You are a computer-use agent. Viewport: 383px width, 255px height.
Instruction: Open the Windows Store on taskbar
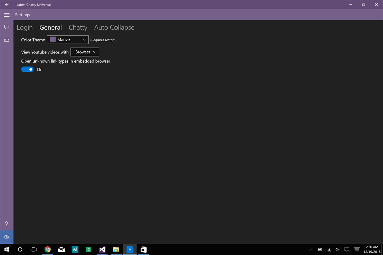tap(143, 249)
